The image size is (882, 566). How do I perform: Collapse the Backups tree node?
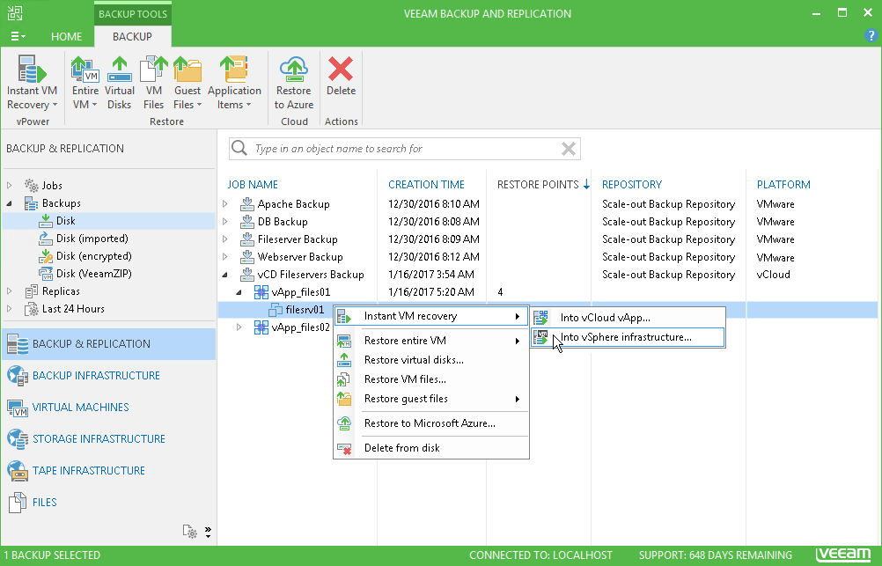(9, 203)
